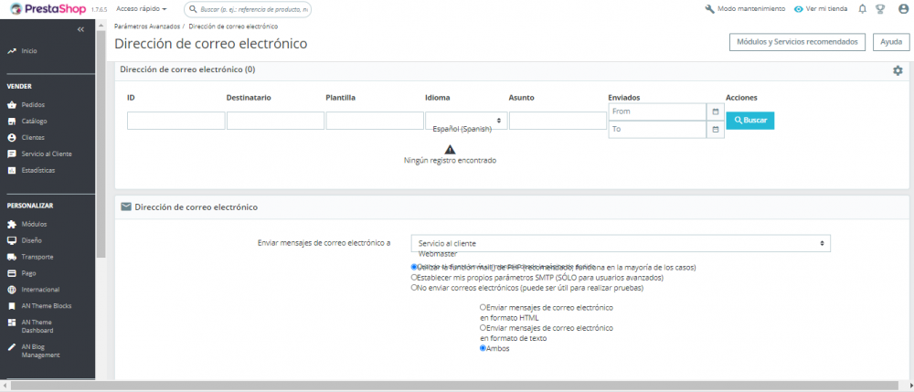Open Pedidos in sidebar menu
The width and height of the screenshot is (914, 392).
tap(33, 104)
